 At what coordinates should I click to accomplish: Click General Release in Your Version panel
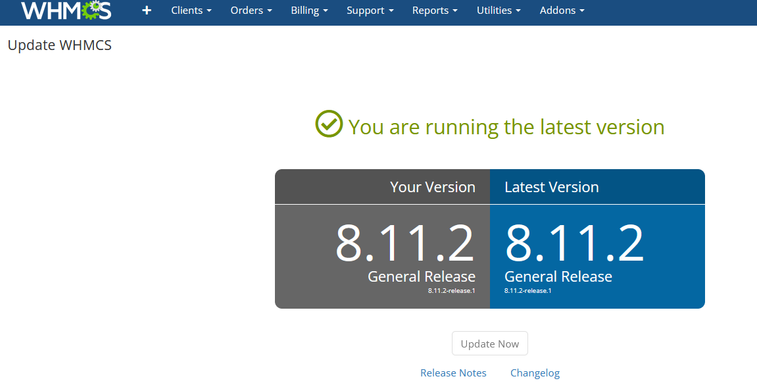point(422,276)
